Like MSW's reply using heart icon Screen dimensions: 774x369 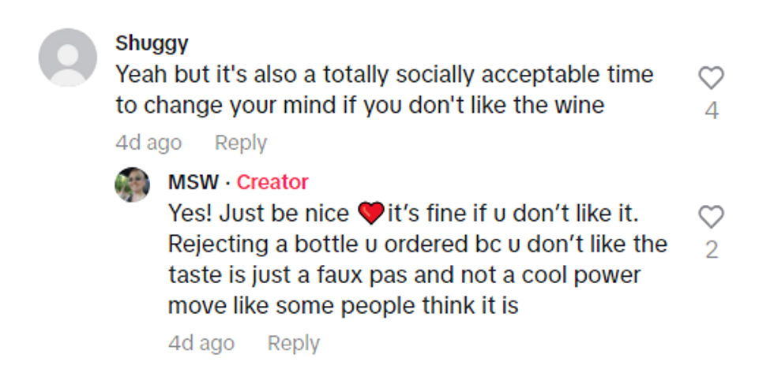(712, 216)
